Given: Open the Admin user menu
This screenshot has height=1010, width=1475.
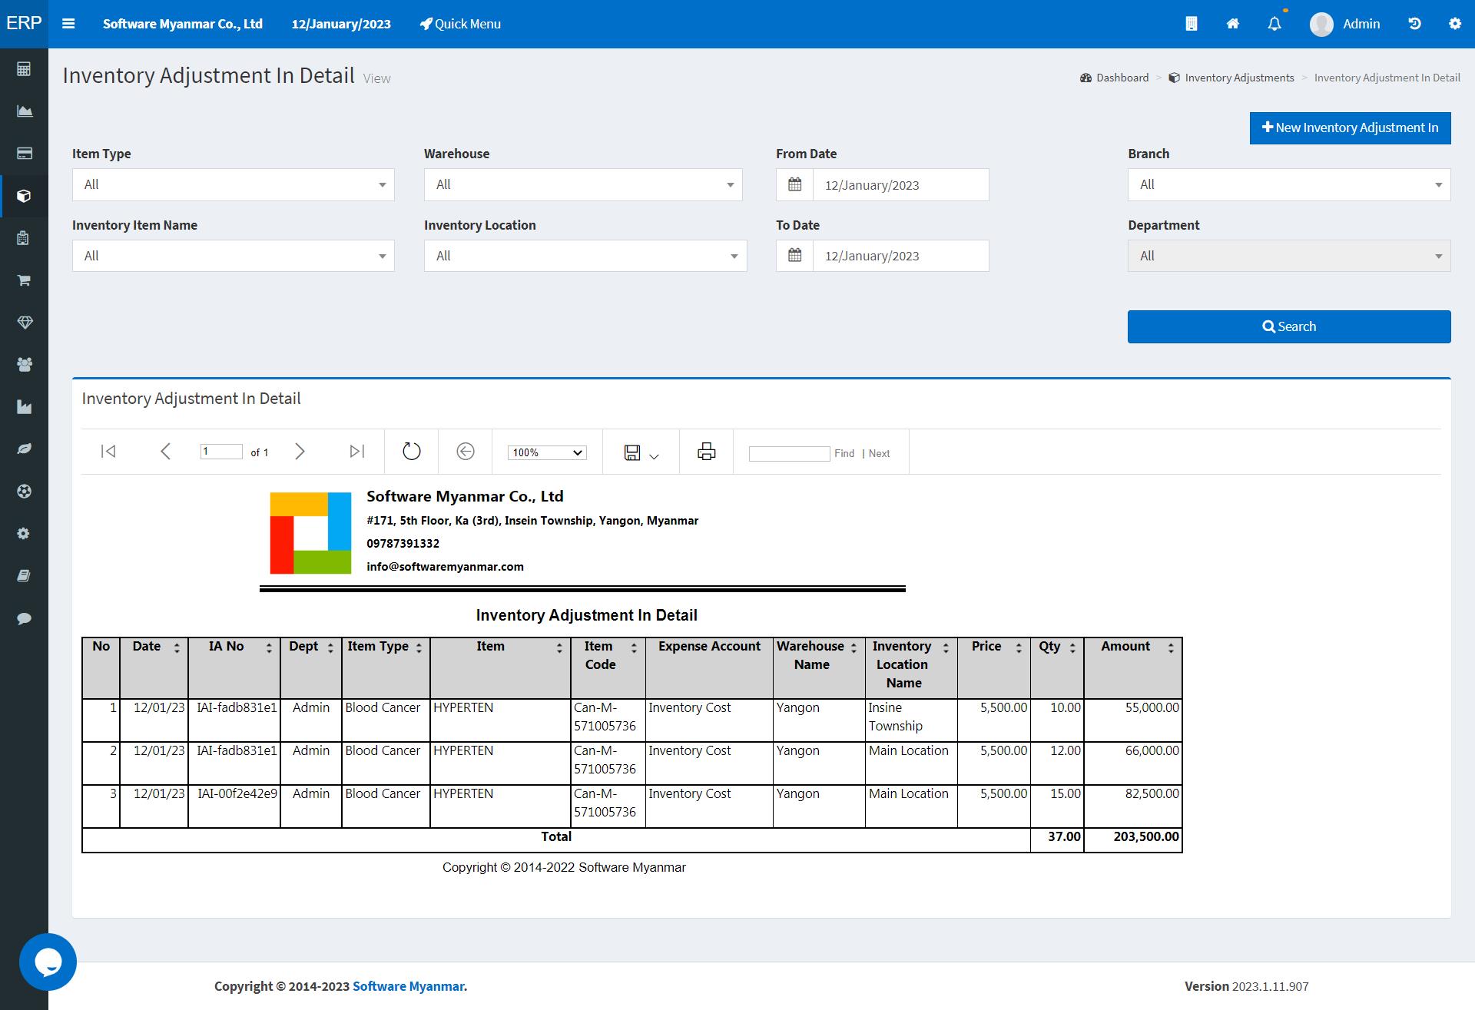Looking at the screenshot, I should tap(1345, 24).
